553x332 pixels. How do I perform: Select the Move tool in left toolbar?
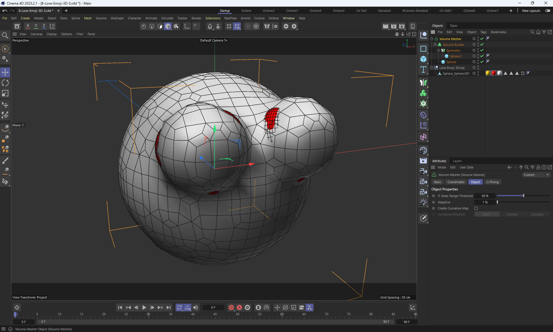[5, 72]
